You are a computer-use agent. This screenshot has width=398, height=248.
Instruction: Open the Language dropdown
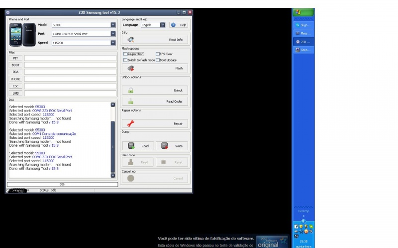(163, 25)
